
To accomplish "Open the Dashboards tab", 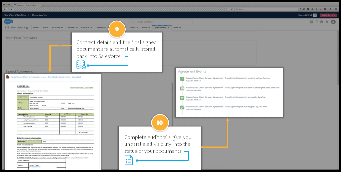I will pyautogui.click(x=101, y=27).
